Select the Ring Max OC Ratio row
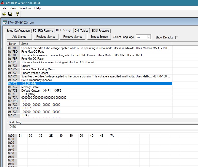Viewport: 198px width, 167px height. click(90, 52)
